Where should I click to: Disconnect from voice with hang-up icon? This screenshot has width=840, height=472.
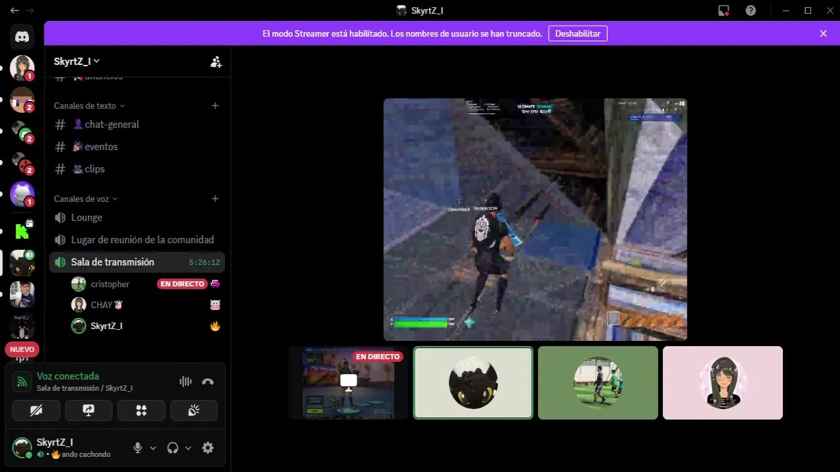pos(208,382)
